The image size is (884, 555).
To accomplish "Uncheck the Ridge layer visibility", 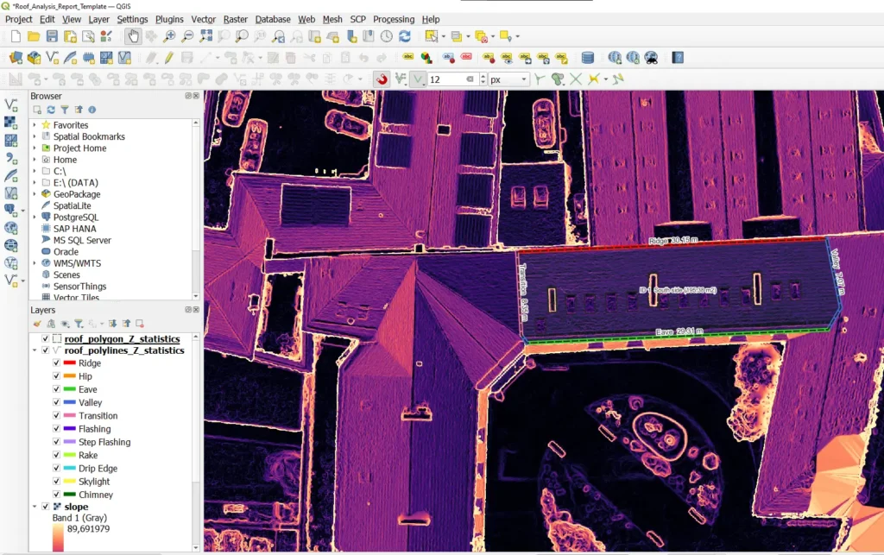I will coord(56,363).
